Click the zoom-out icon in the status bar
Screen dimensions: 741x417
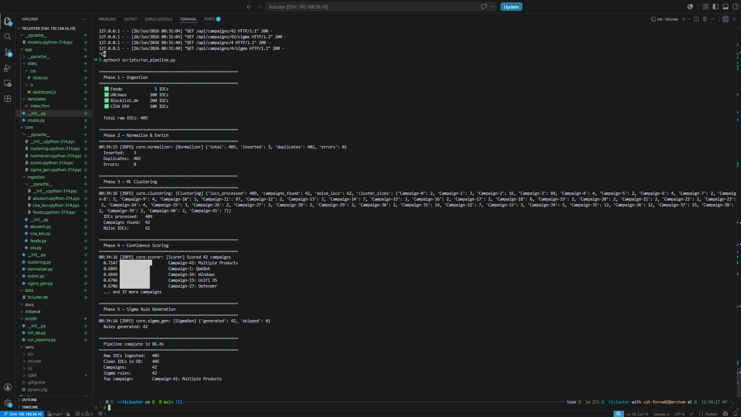coord(619,414)
